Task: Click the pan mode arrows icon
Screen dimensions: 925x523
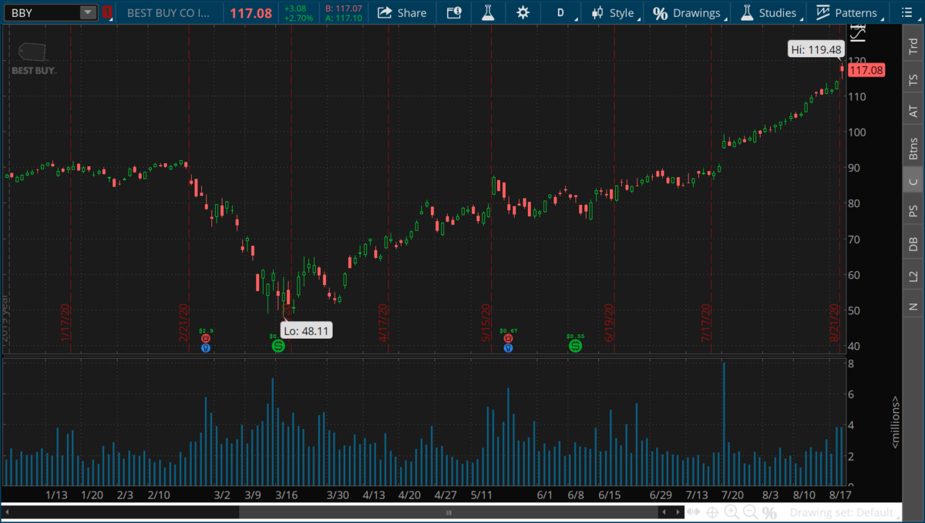Action: [x=693, y=512]
